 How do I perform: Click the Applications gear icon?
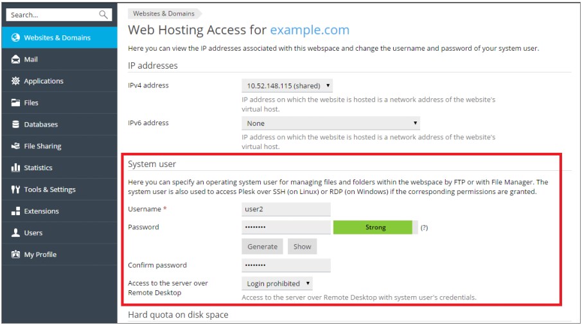tap(15, 81)
